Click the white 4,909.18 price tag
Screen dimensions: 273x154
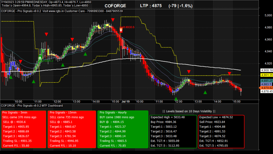pos(267,70)
